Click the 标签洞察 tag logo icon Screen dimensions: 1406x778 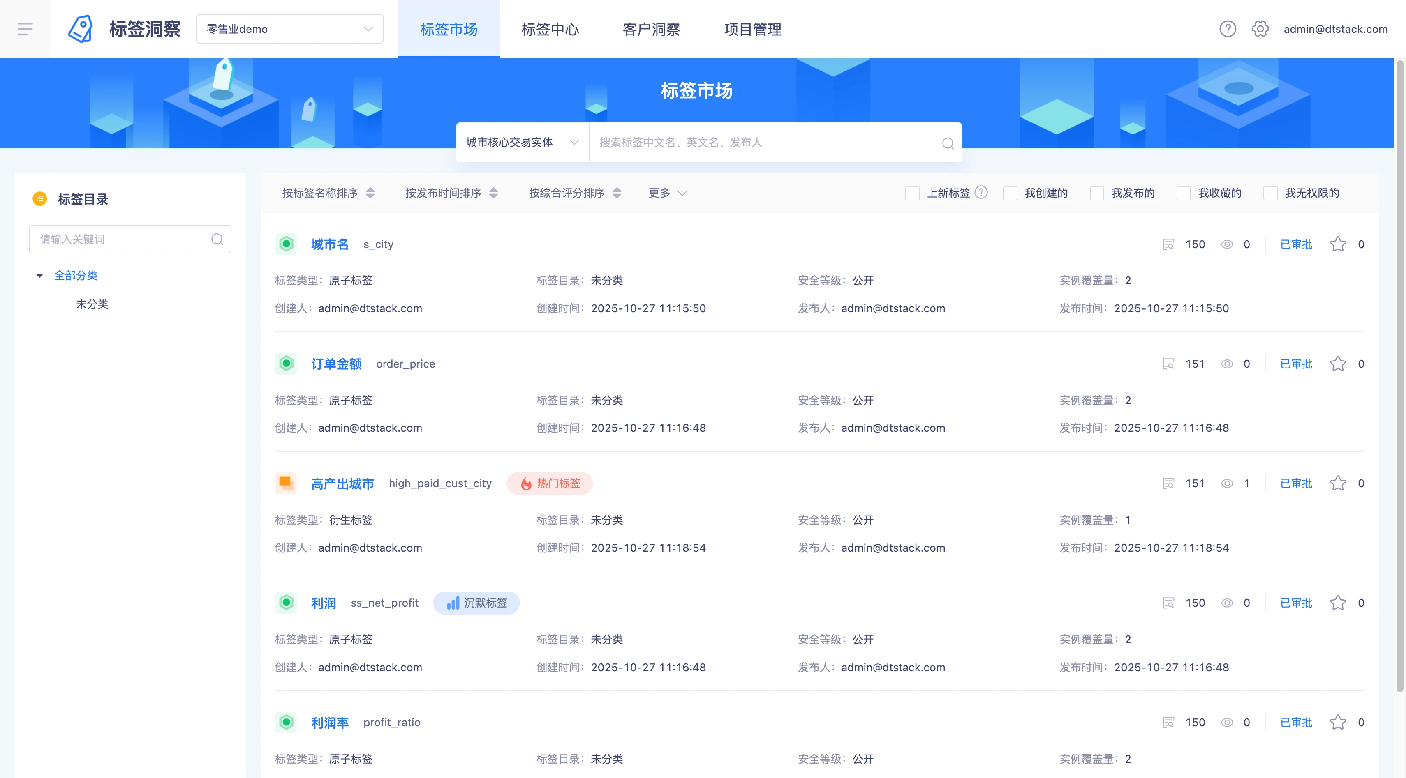coord(80,29)
